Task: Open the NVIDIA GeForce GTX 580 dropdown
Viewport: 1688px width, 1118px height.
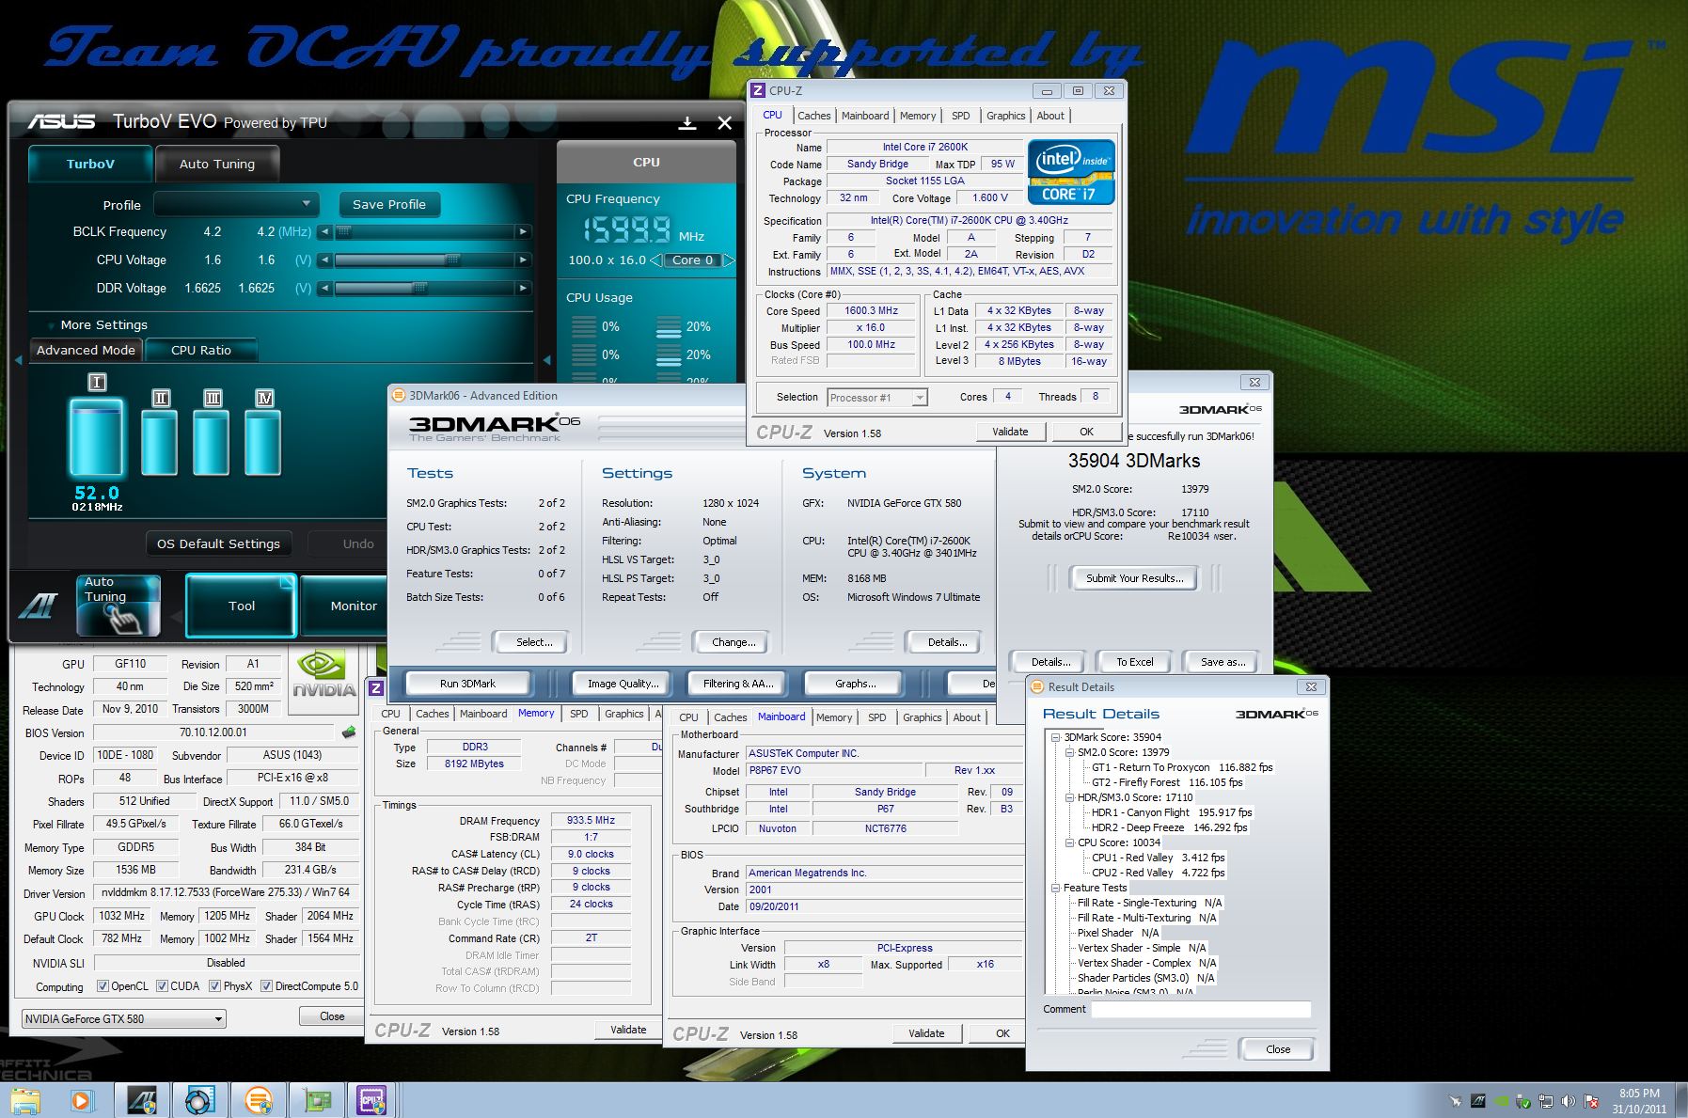Action: pos(124,1018)
